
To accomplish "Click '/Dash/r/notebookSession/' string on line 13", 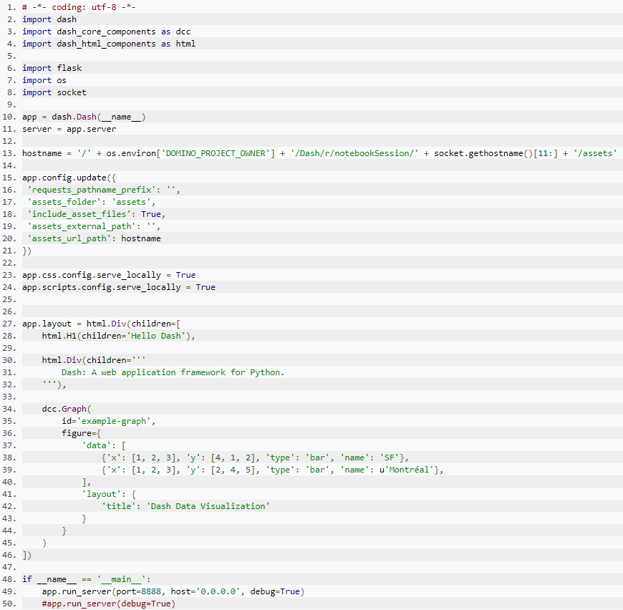I will pos(354,153).
